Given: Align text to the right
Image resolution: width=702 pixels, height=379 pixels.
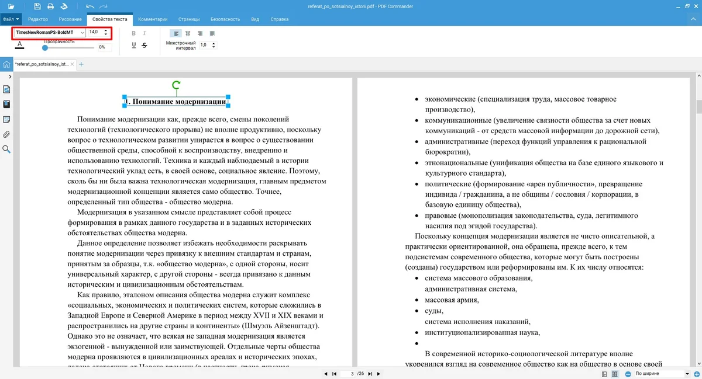Looking at the screenshot, I should tap(199, 33).
